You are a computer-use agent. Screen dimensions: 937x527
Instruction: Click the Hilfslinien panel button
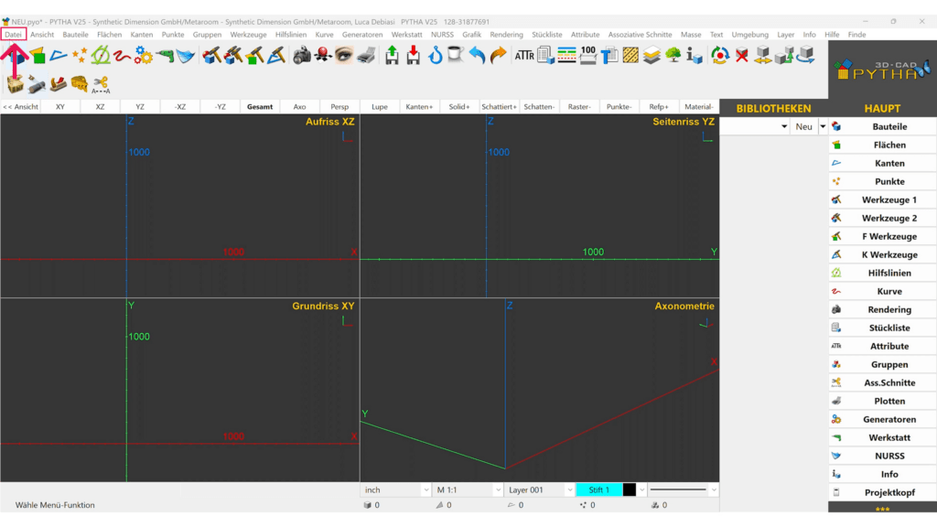pyautogui.click(x=882, y=273)
